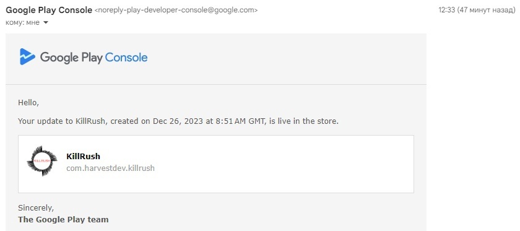Click the noreply-play-developer-console@google.com sender address
This screenshot has height=231, width=520.
176,11
